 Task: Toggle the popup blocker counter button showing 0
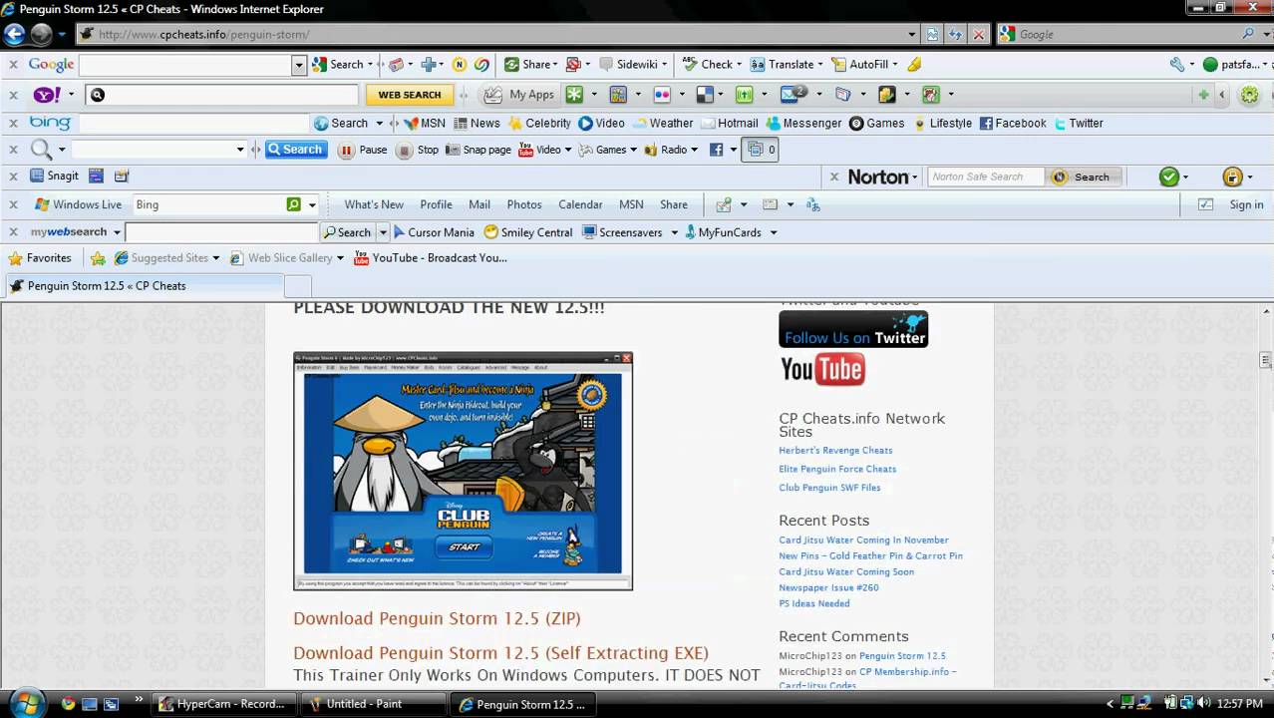point(762,150)
